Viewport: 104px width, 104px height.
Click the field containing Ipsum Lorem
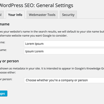tap(64, 51)
